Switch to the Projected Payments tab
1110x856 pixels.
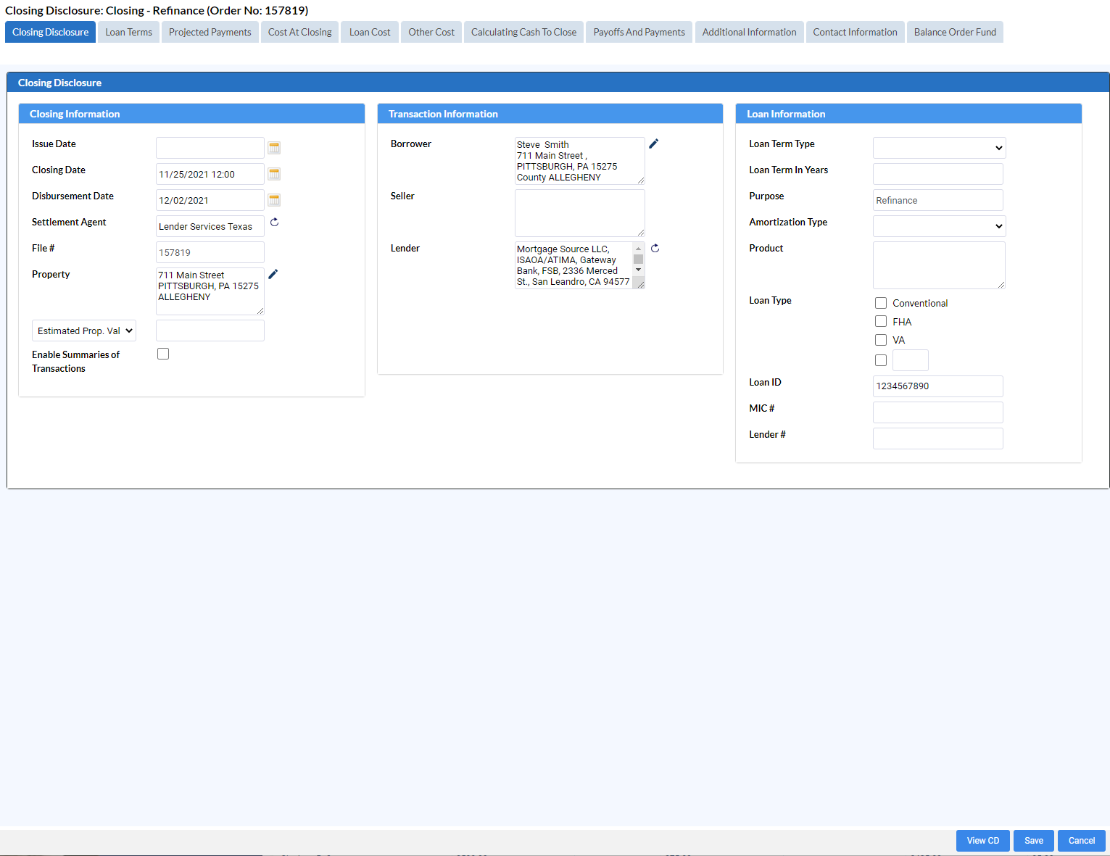click(x=210, y=32)
